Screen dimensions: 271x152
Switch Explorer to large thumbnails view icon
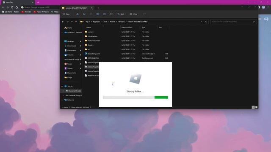click(257, 107)
